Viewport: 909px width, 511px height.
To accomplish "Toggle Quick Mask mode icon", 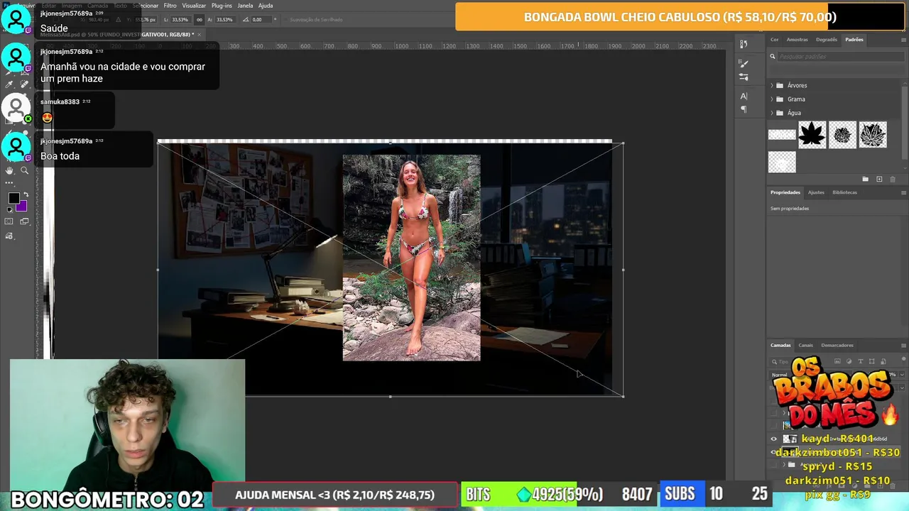I will click(x=9, y=221).
